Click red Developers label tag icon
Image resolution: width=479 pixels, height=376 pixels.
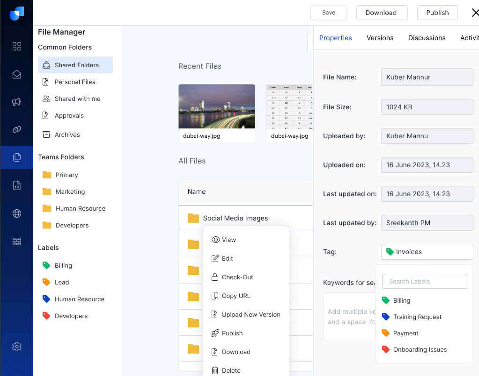(x=46, y=316)
